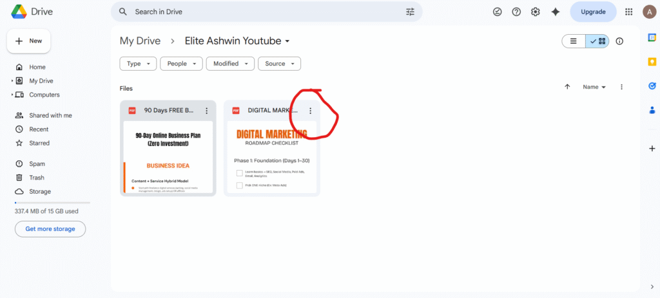Open Drive settings gear

[x=535, y=12]
